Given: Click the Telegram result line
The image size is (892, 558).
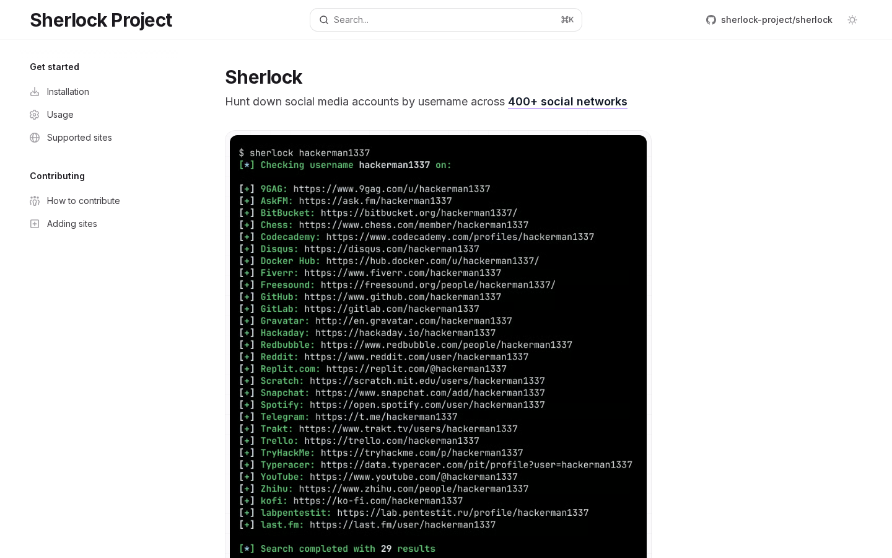Looking at the screenshot, I should coord(348,417).
